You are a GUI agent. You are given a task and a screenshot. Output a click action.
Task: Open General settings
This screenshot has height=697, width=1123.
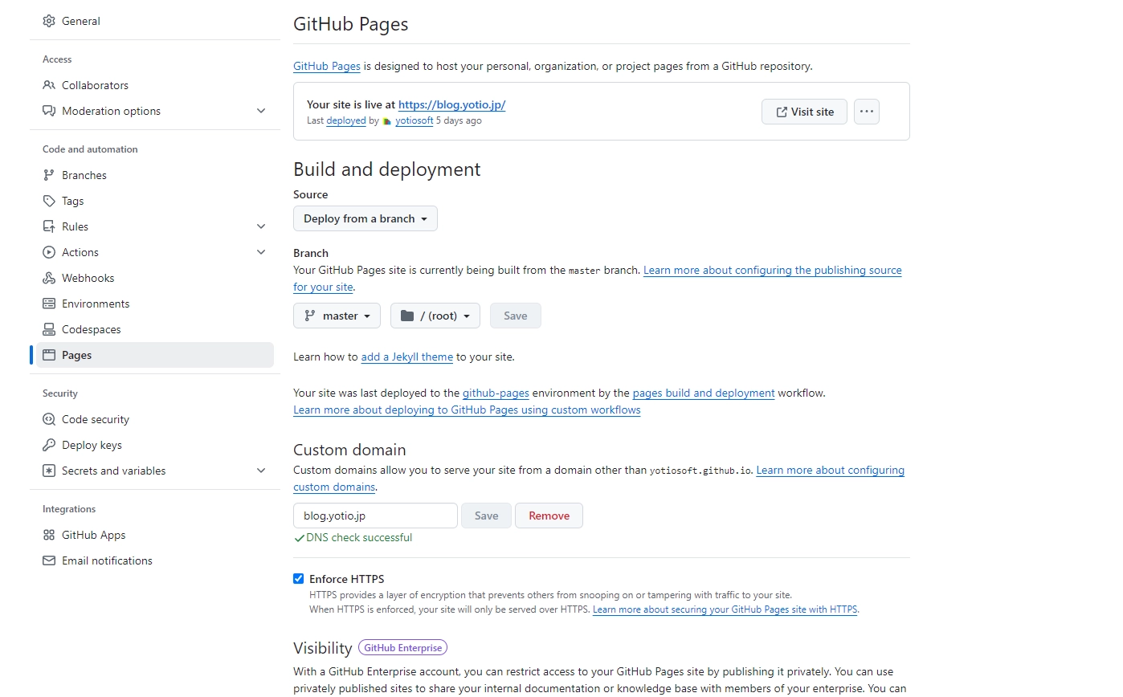(155, 21)
